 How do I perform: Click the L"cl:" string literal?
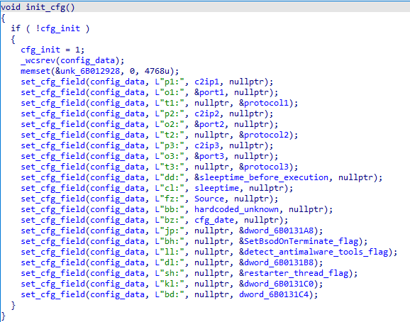tap(170, 188)
